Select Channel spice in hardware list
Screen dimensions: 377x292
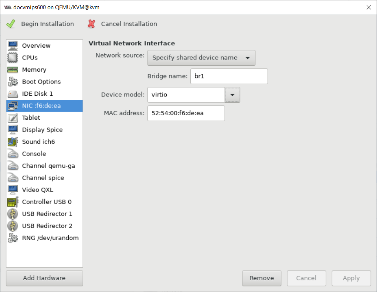click(44, 178)
